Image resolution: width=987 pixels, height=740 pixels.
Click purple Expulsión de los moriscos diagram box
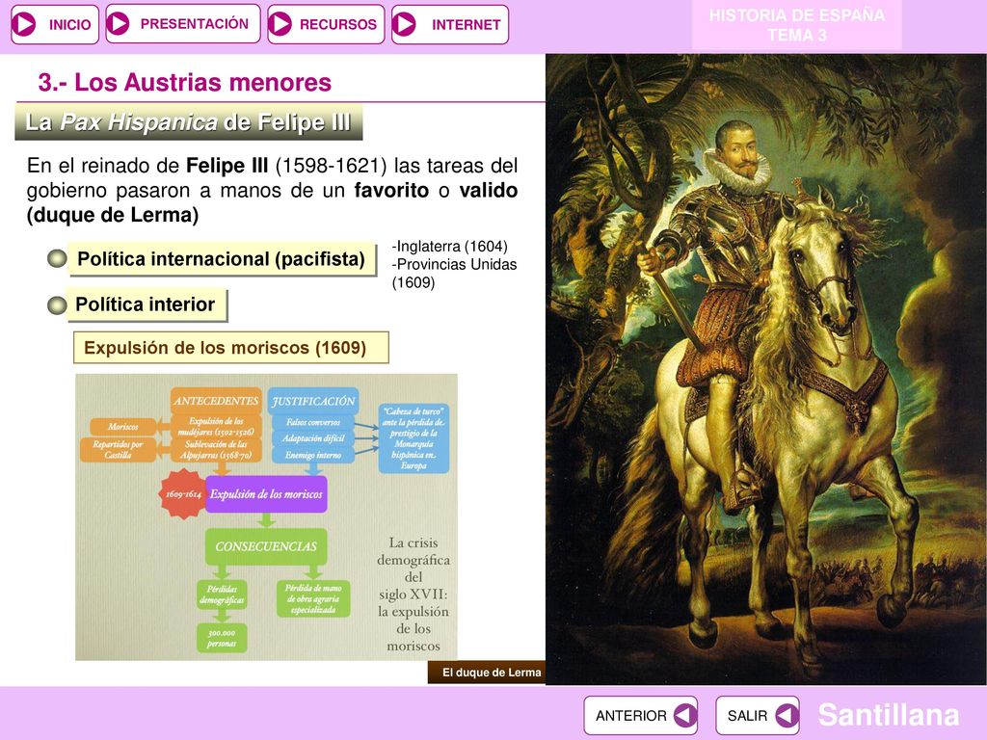click(x=266, y=494)
